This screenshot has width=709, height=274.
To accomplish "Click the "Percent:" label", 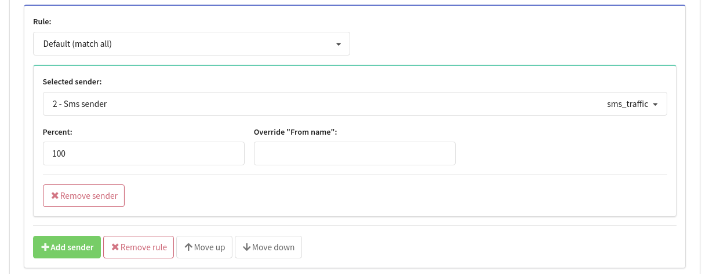I will (57, 132).
